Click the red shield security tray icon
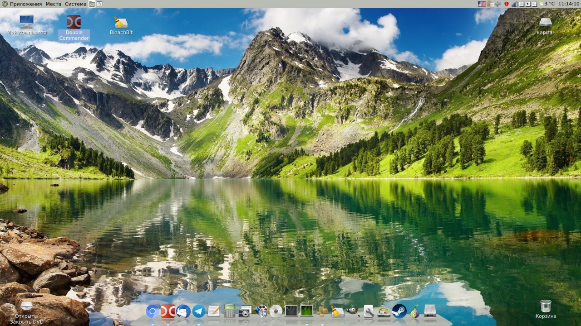Image resolution: width=581 pixels, height=326 pixels. (507, 4)
